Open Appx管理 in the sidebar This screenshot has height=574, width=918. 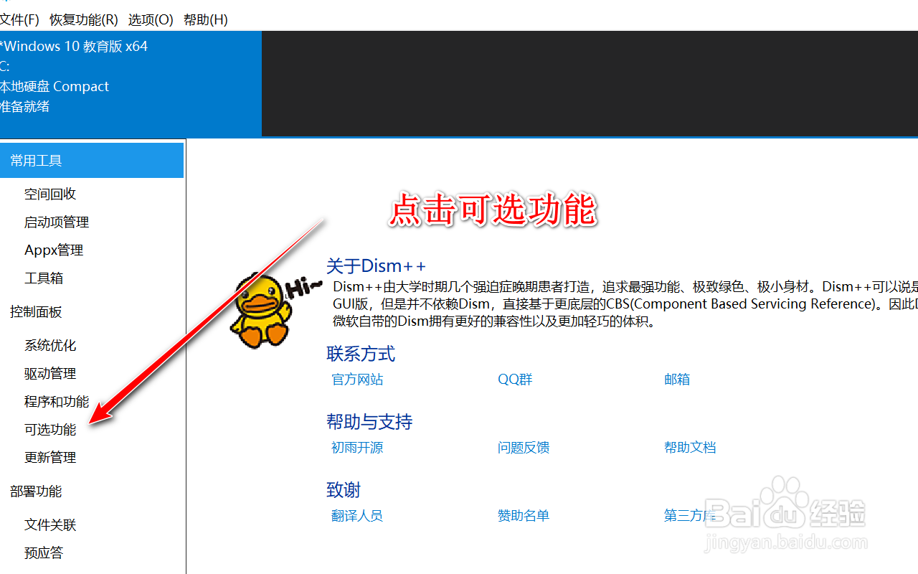(x=54, y=250)
